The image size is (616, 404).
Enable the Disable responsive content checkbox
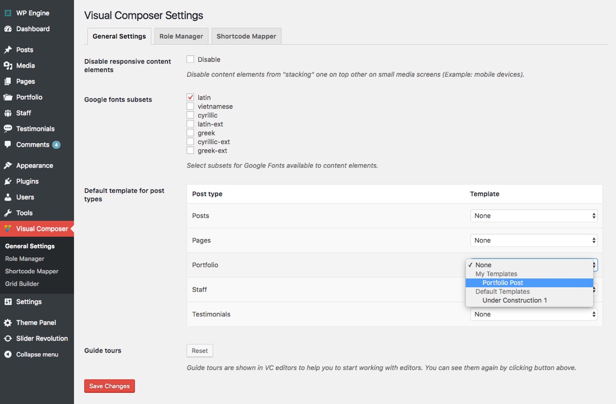pos(190,59)
